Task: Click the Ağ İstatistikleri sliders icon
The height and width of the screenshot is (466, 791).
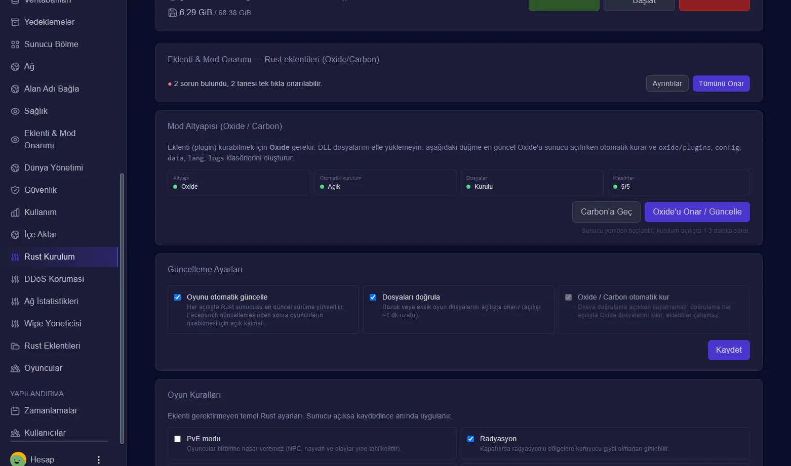Action: (x=15, y=302)
